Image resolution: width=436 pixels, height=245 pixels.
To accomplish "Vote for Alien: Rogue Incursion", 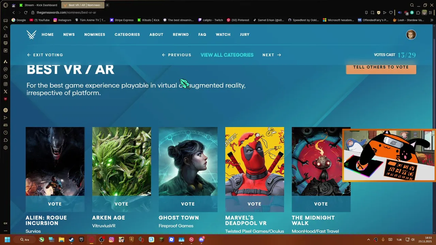I will [55, 204].
